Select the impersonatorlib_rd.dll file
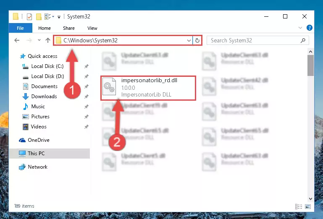 point(148,88)
